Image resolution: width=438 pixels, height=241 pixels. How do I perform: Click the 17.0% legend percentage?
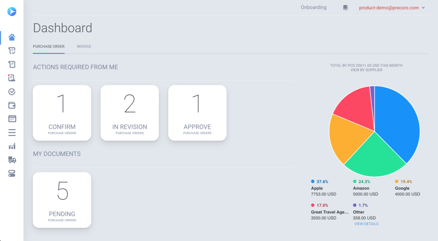point(323,205)
